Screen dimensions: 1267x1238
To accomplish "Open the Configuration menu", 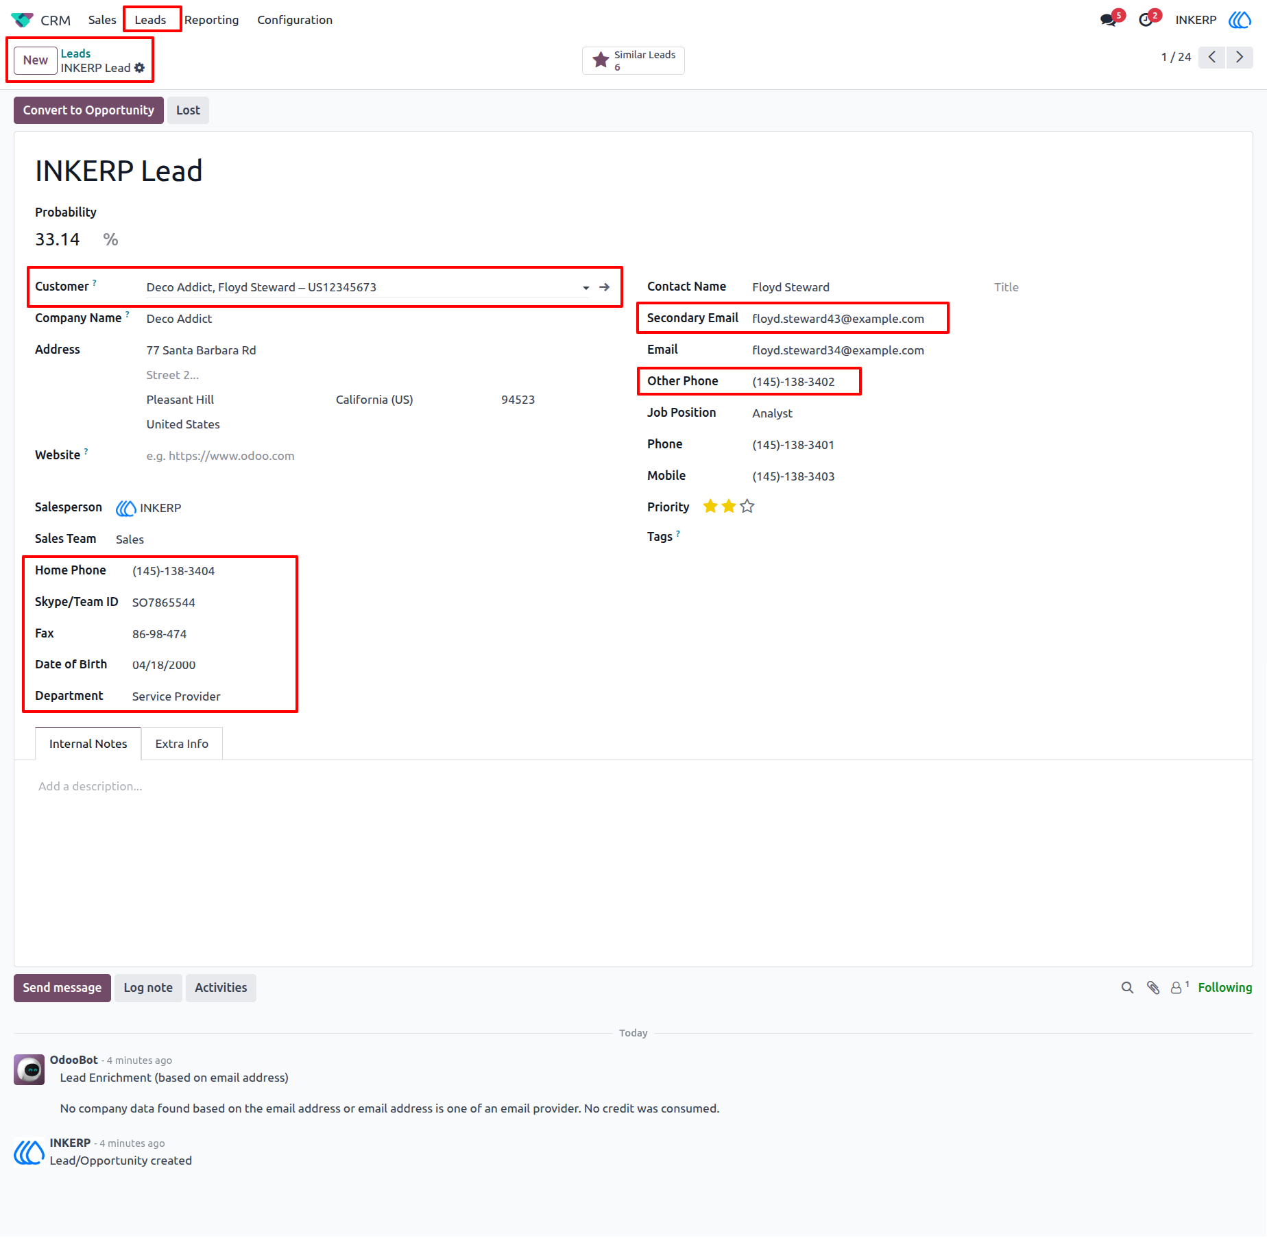I will (x=295, y=20).
